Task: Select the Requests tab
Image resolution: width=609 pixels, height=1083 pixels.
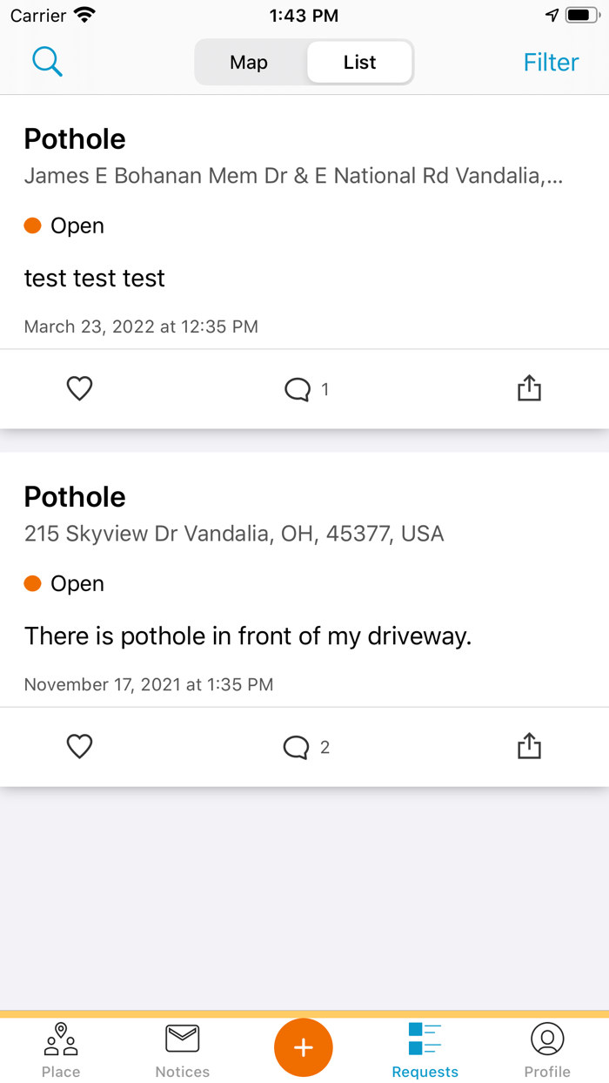Action: 425,1051
